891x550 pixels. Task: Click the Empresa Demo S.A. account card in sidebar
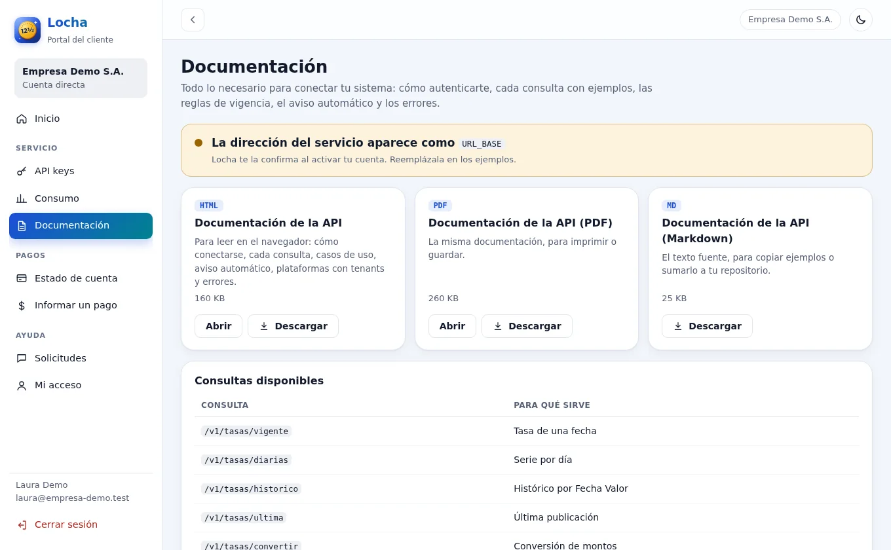(81, 78)
